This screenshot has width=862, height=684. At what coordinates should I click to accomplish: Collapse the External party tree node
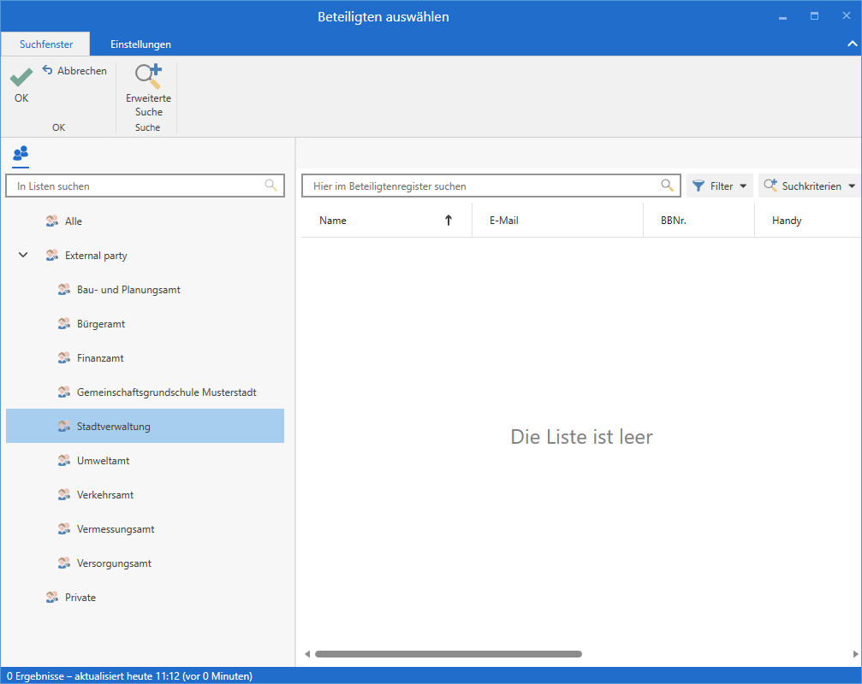(23, 256)
